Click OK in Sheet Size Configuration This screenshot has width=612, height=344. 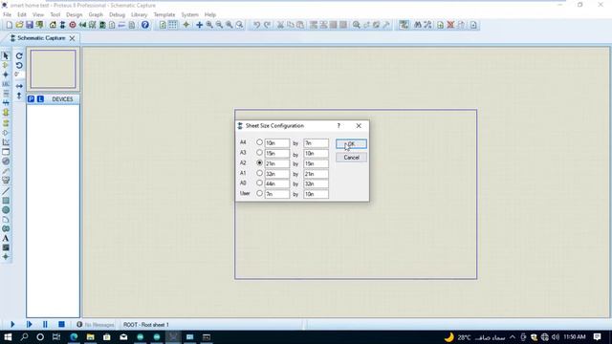click(351, 144)
